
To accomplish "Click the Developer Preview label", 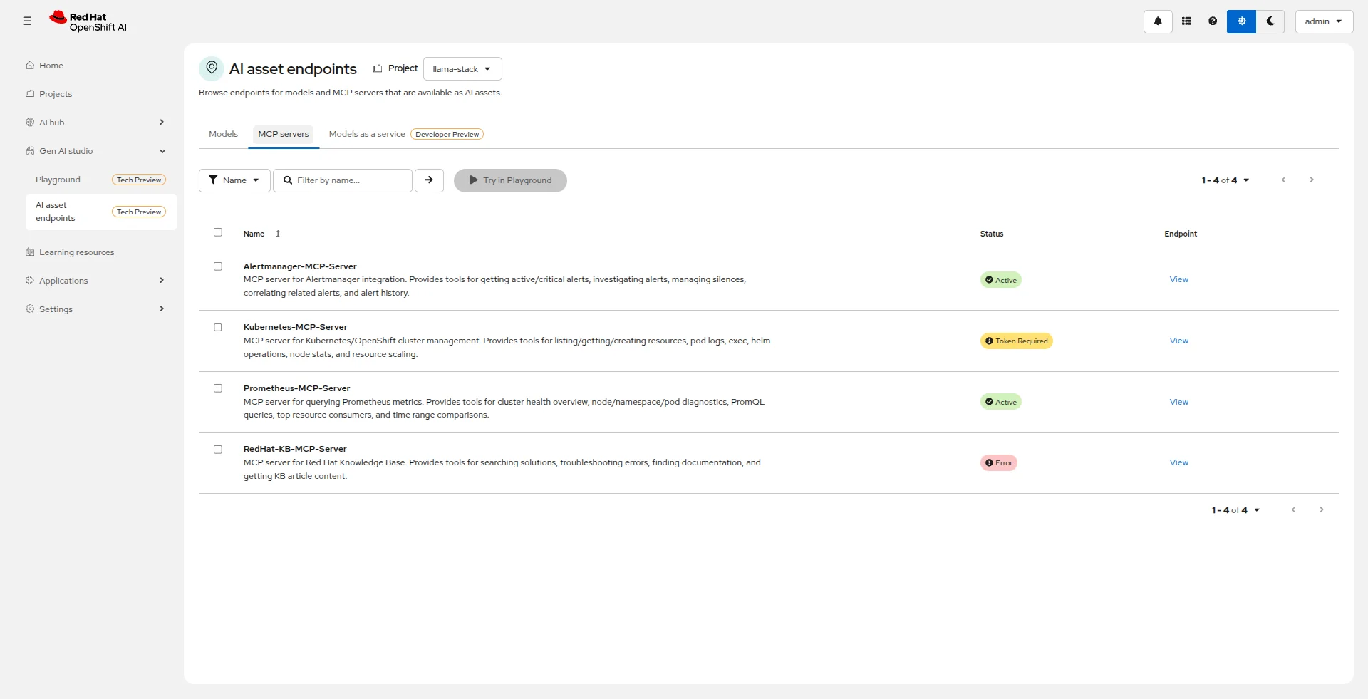I will (447, 134).
